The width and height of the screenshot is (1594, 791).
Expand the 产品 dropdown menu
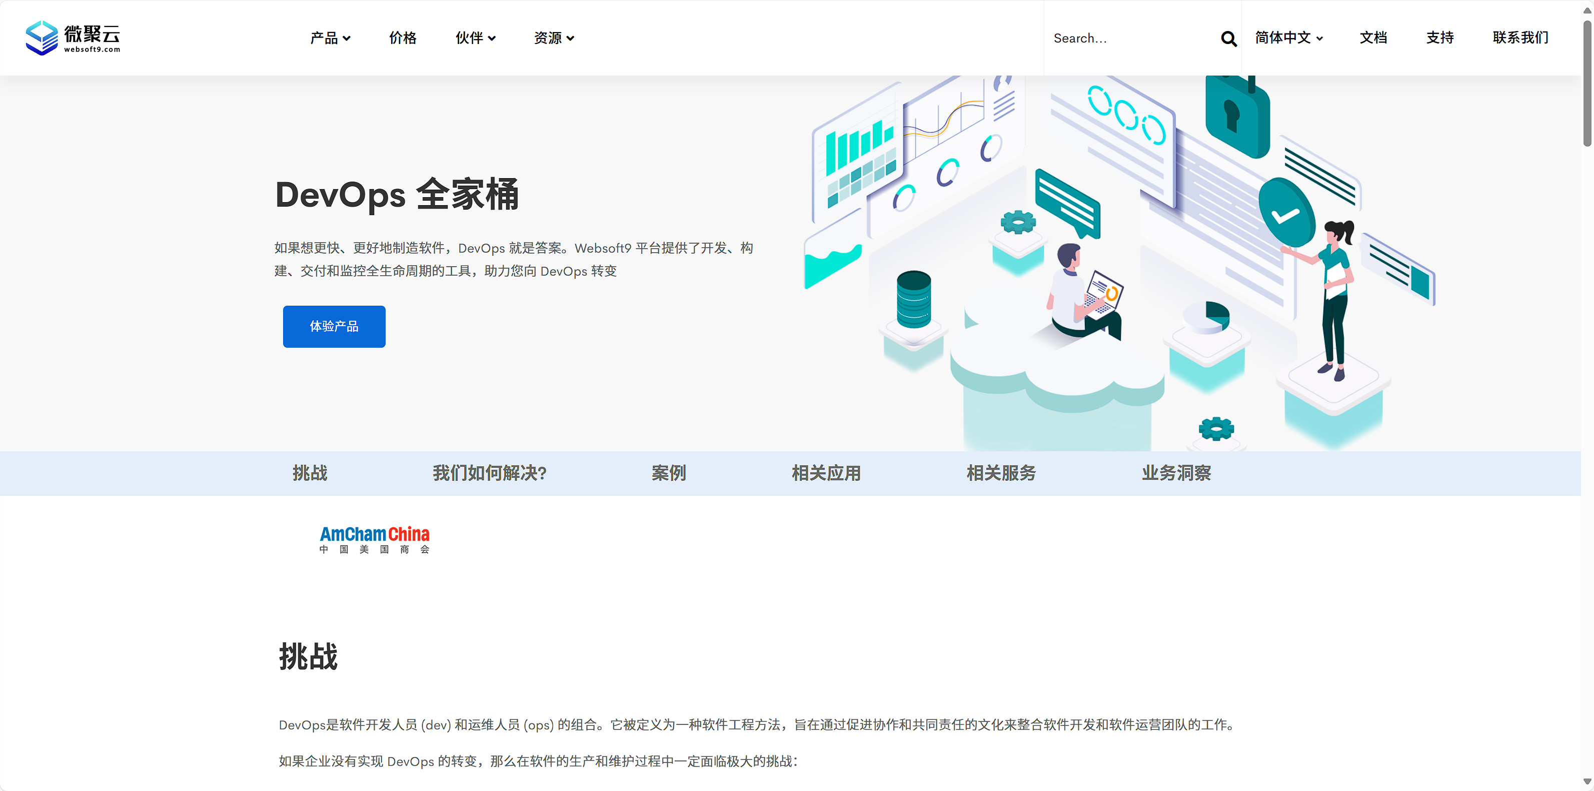330,39
